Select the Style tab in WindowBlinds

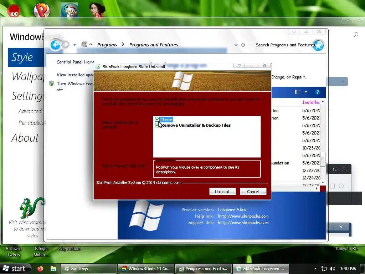pos(26,57)
